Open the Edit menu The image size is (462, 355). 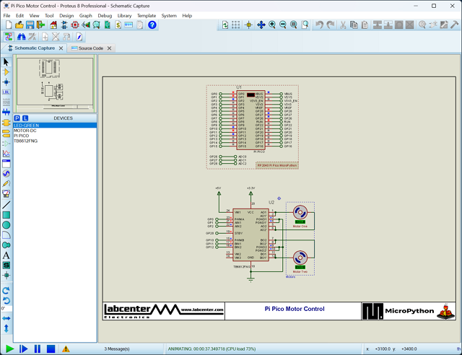(x=19, y=16)
